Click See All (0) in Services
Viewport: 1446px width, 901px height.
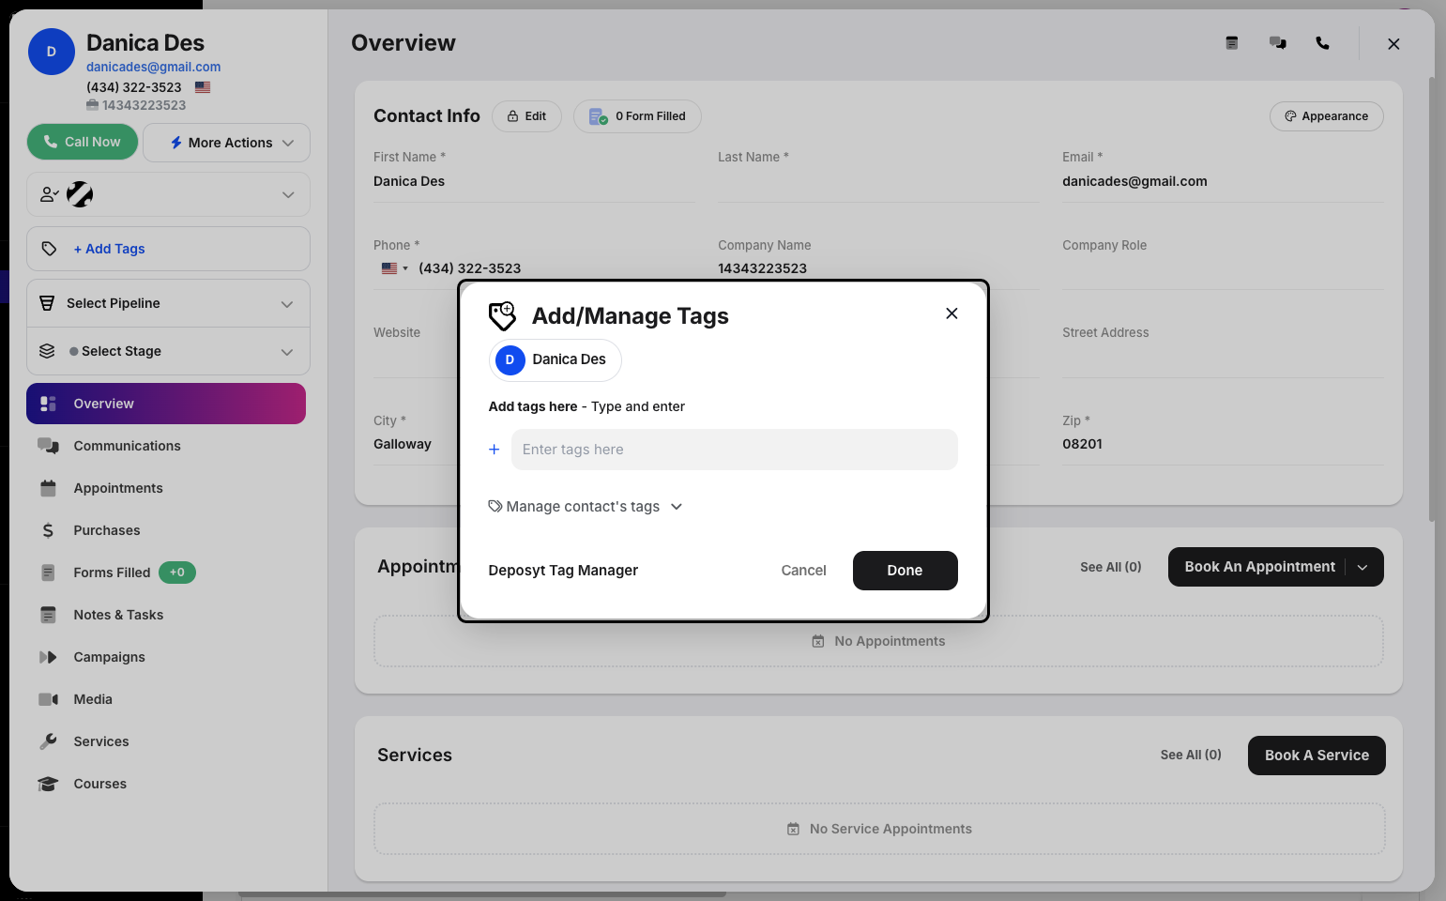(1191, 755)
